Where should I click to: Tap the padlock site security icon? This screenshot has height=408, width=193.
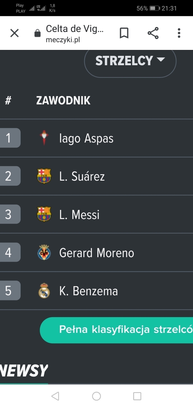point(38,33)
